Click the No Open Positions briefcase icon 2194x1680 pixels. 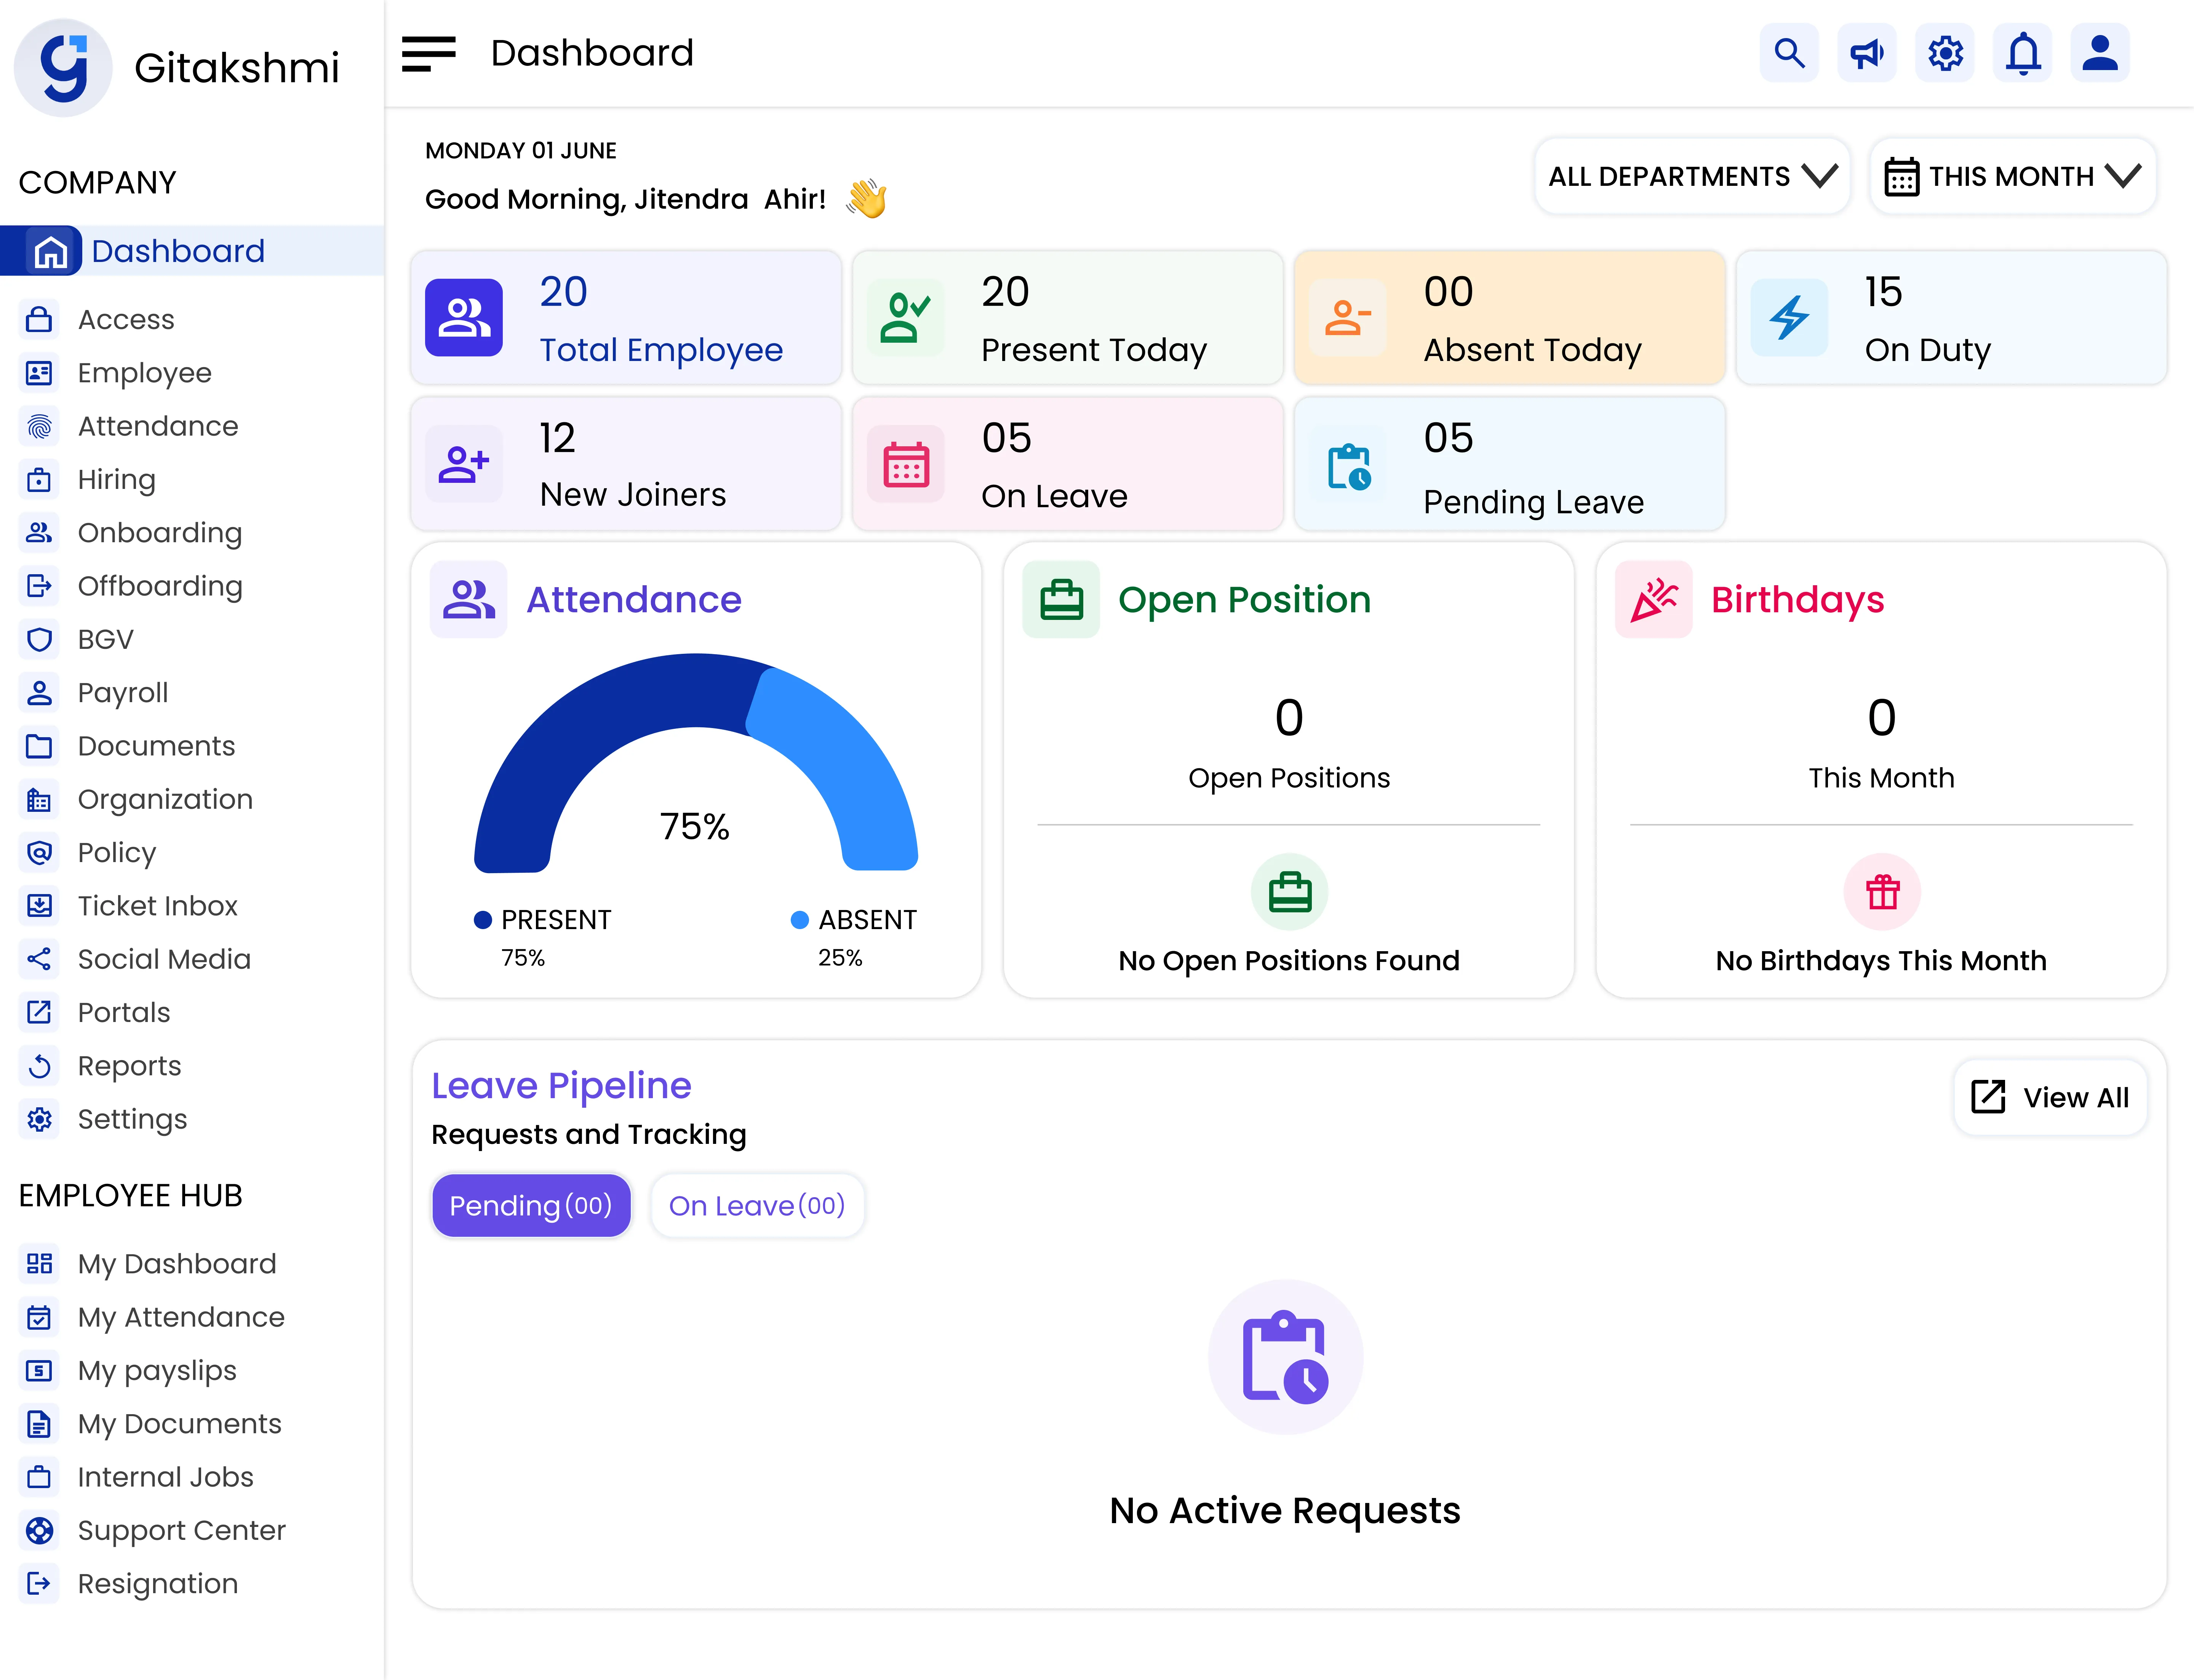click(x=1290, y=892)
